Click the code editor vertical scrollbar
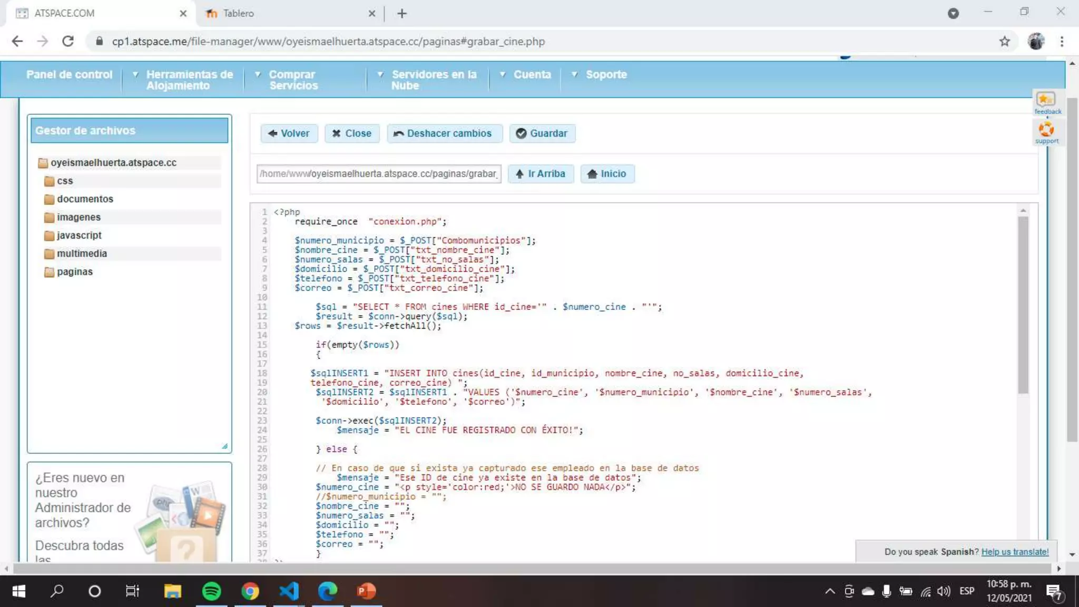 (1023, 306)
